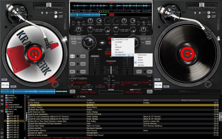This screenshot has width=222, height=139.
Task: Click the left deck UNLOAD button
Action: tap(74, 43)
